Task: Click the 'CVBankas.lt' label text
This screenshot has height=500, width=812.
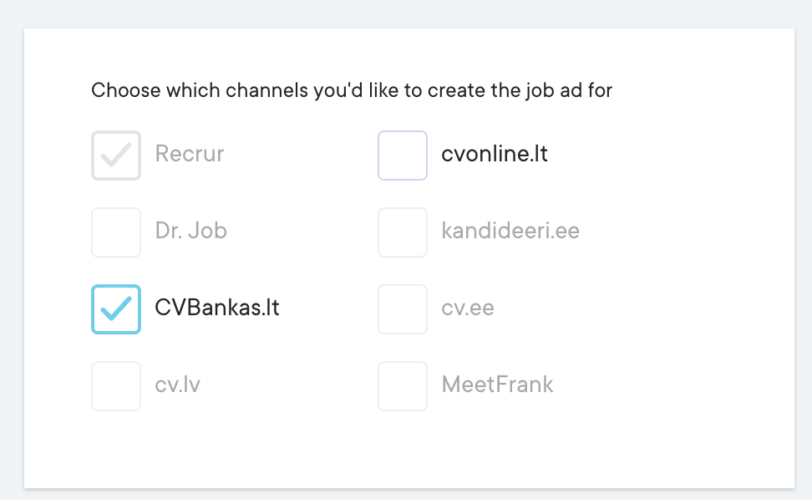Action: tap(217, 308)
